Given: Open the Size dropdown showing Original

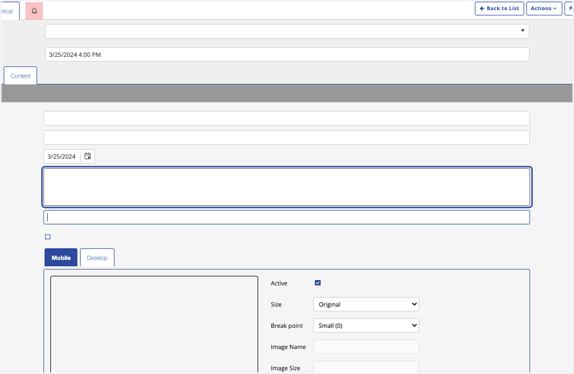Looking at the screenshot, I should [366, 304].
